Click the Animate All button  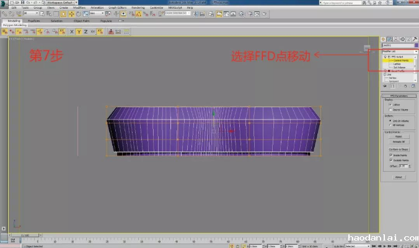(399, 142)
